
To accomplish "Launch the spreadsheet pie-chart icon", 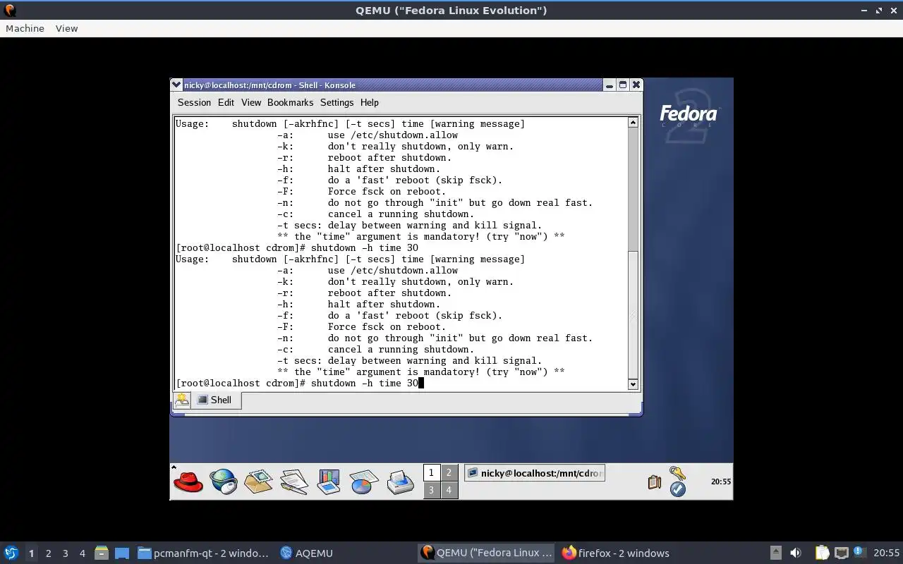I will [364, 482].
